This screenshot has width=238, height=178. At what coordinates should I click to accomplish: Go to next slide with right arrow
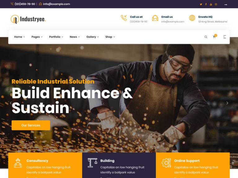(227, 103)
